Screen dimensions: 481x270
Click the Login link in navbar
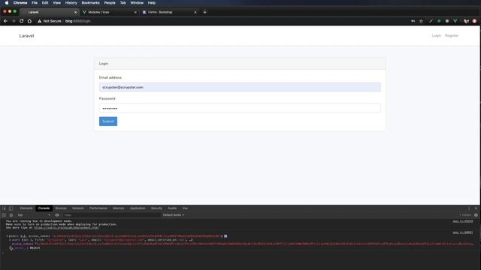[x=436, y=36]
